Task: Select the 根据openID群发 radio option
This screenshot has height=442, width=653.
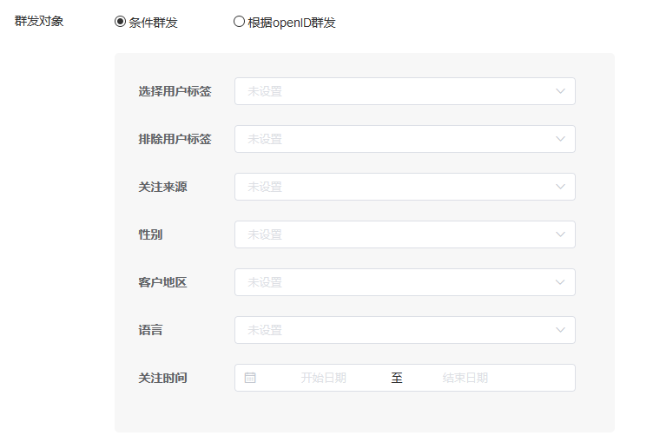Action: point(239,22)
